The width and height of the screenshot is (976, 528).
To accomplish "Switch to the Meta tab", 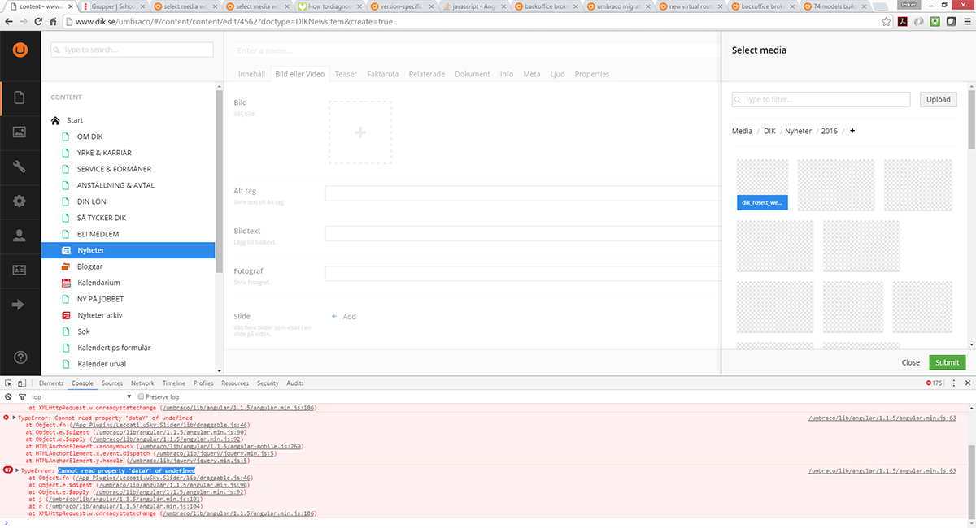I will (x=532, y=74).
